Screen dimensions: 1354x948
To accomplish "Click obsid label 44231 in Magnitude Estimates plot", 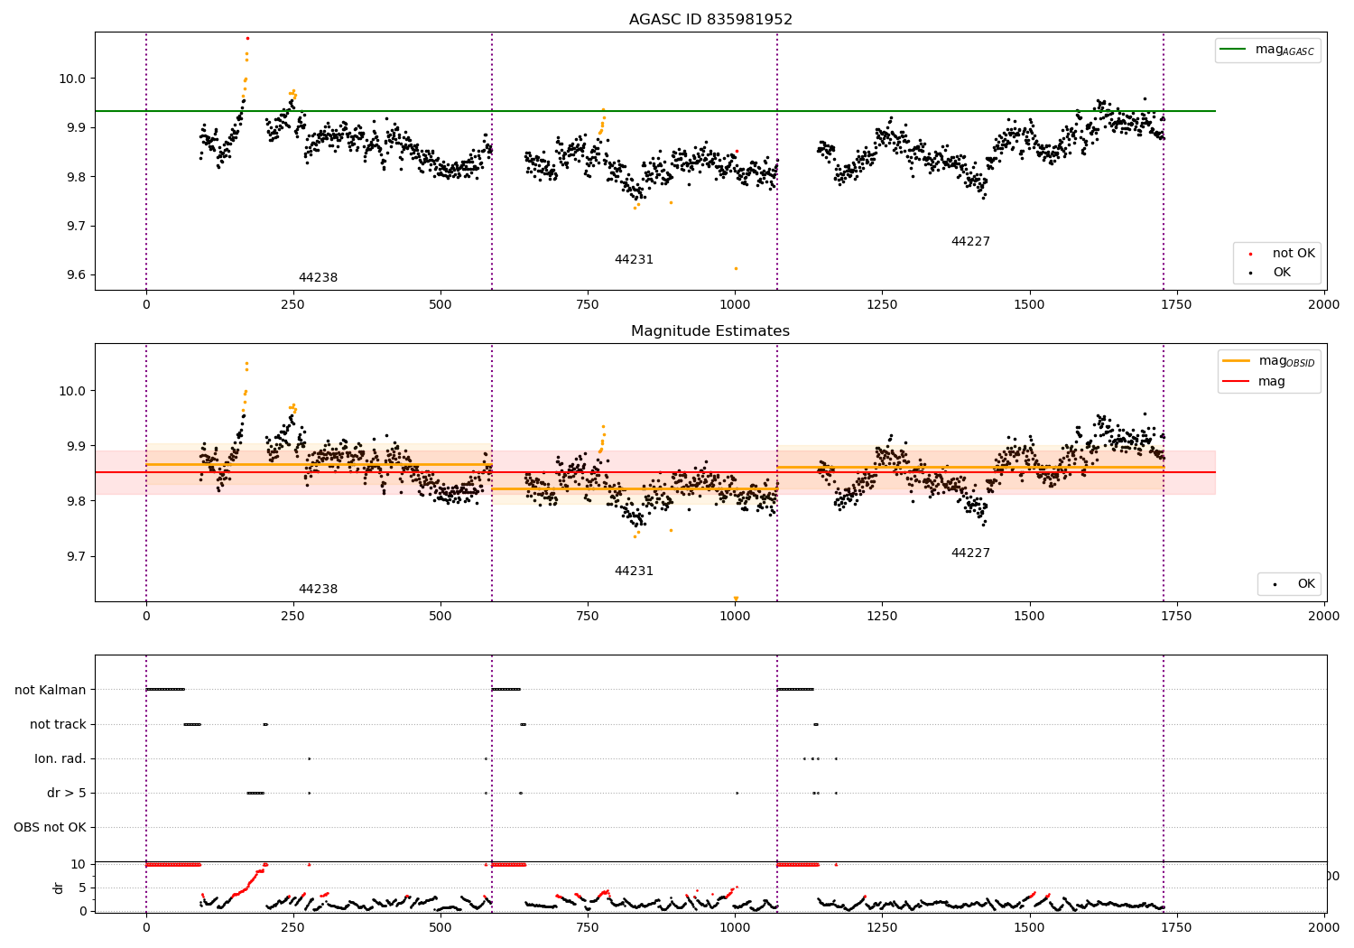I will tap(634, 572).
